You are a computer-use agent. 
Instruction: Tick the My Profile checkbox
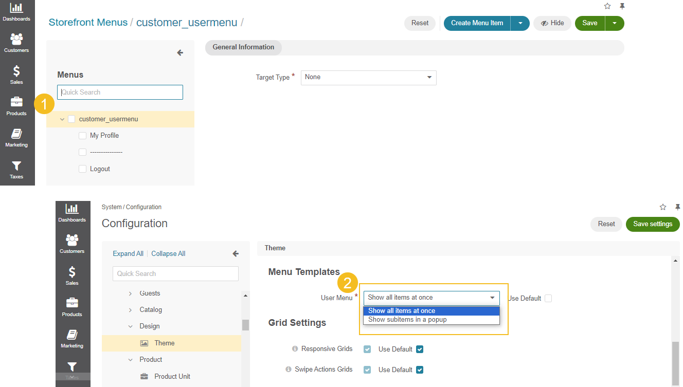point(82,136)
